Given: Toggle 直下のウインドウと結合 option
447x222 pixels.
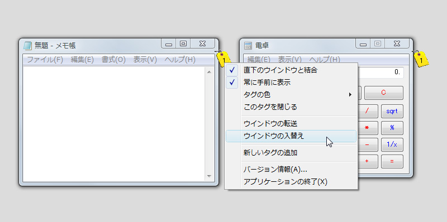Looking at the screenshot, I should tap(291, 70).
